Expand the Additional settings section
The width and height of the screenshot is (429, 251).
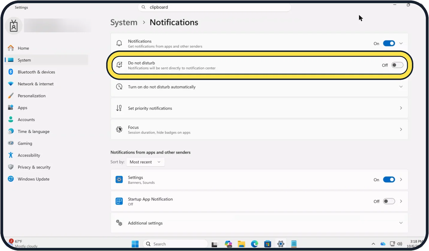coord(401,223)
